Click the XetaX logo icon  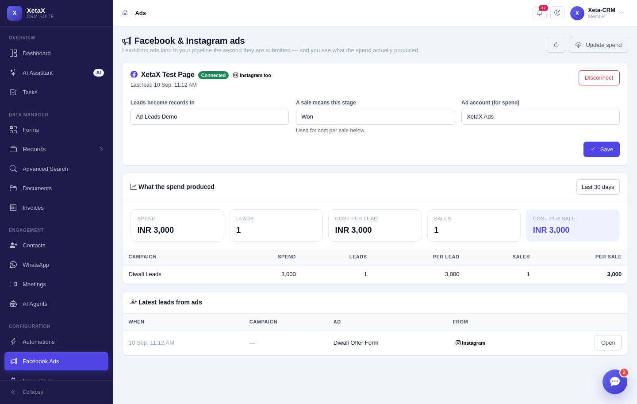pyautogui.click(x=15, y=13)
